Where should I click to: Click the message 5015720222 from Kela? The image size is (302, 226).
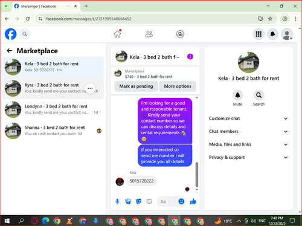141,181
